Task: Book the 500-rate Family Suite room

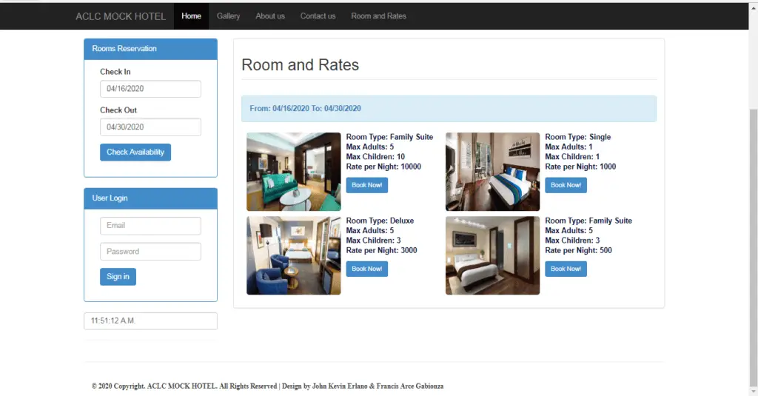Action: click(566, 269)
